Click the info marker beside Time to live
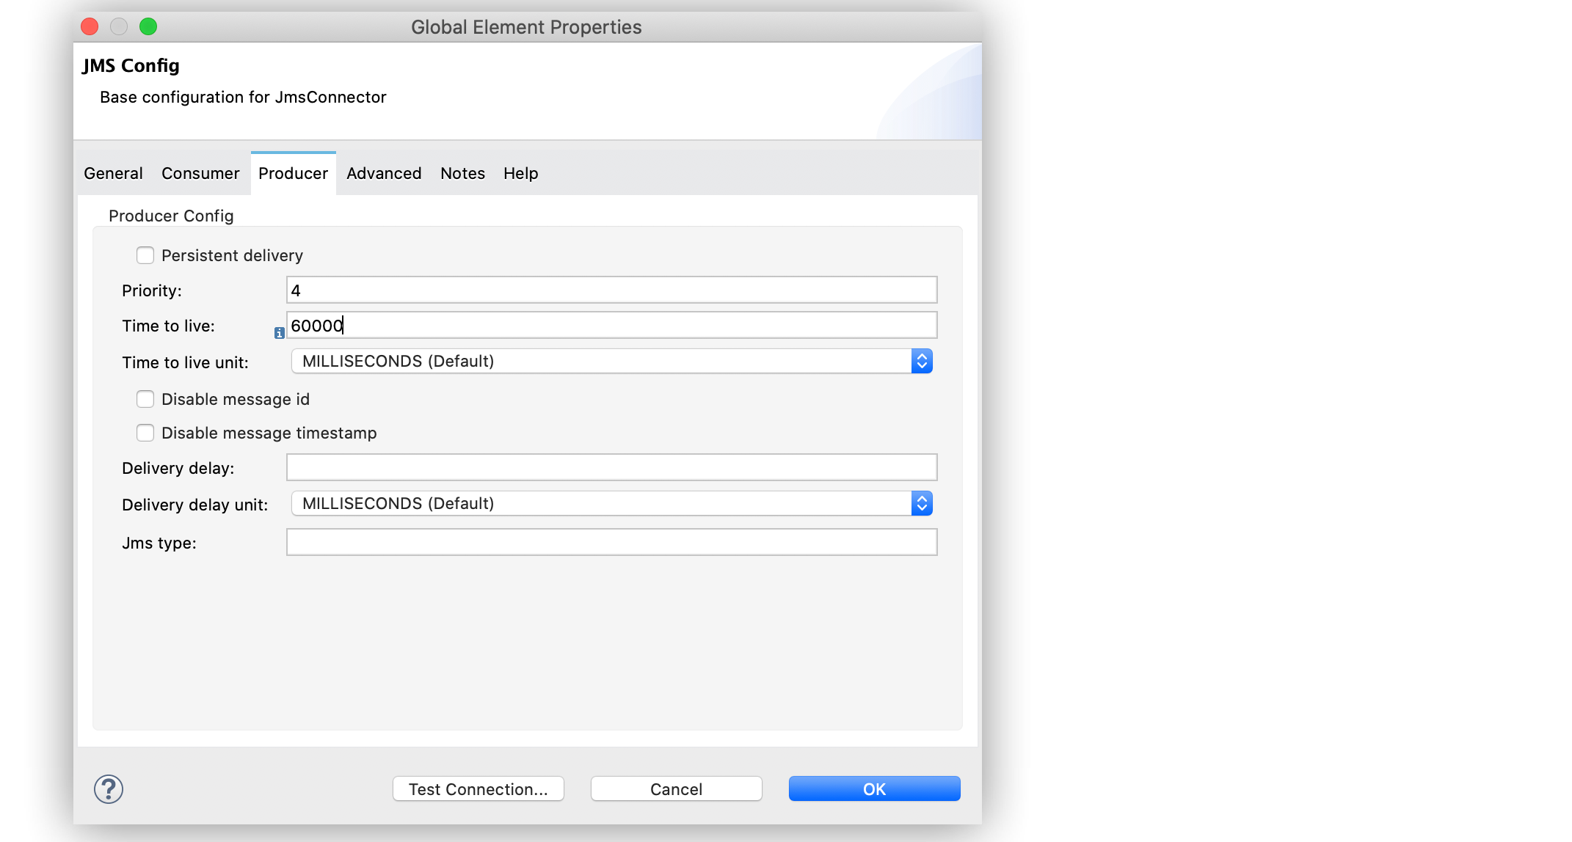Viewport: 1572px width, 842px height. [279, 333]
